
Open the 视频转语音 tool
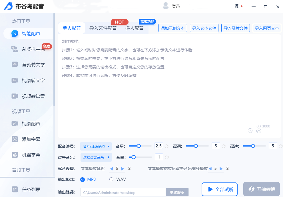(x=26, y=96)
